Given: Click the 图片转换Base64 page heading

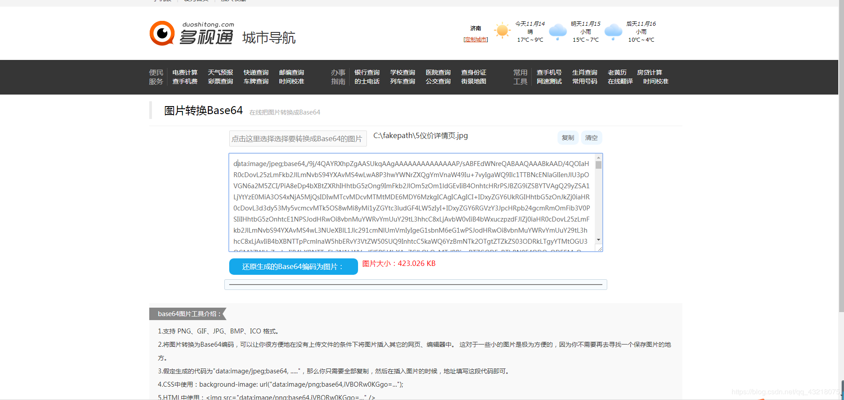Looking at the screenshot, I should [203, 111].
